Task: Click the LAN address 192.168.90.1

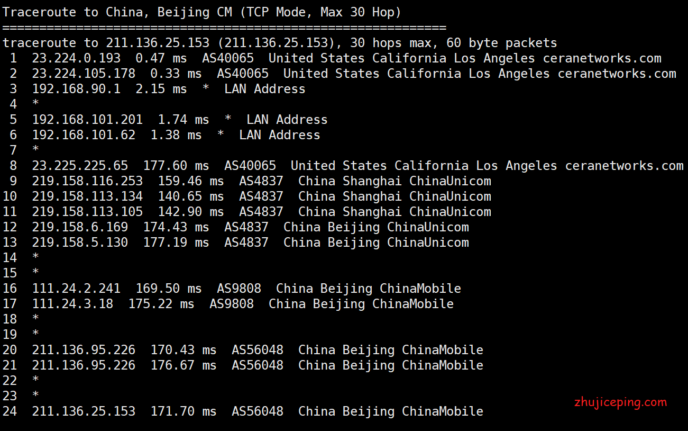Action: click(76, 89)
